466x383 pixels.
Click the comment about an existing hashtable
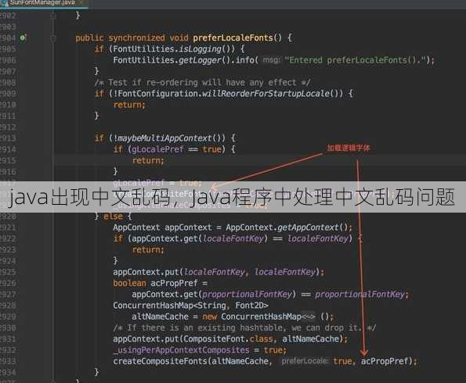click(244, 328)
